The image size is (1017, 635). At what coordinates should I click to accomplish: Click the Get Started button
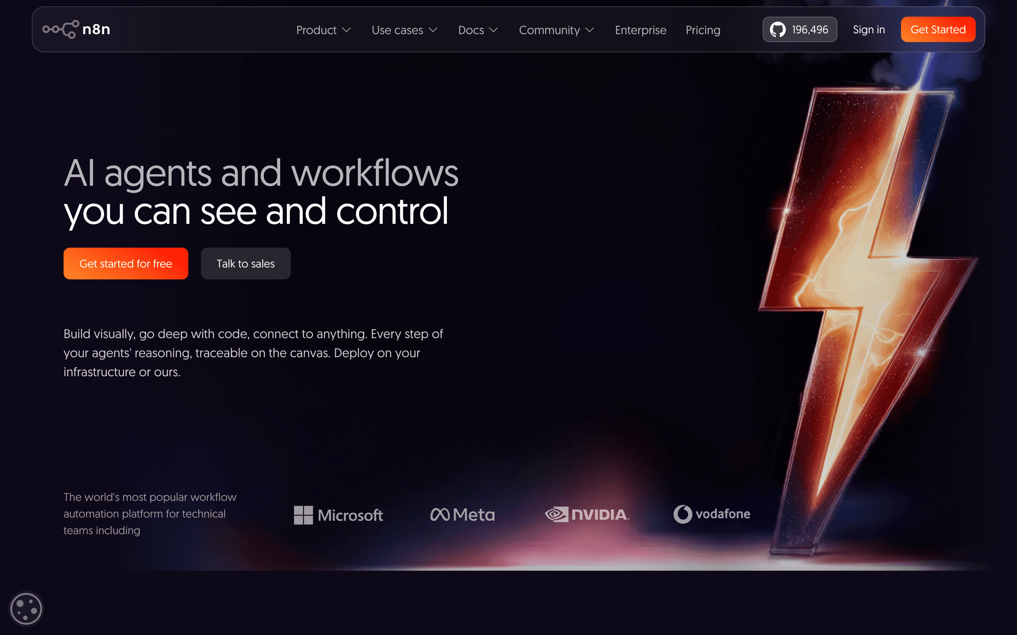(938, 29)
